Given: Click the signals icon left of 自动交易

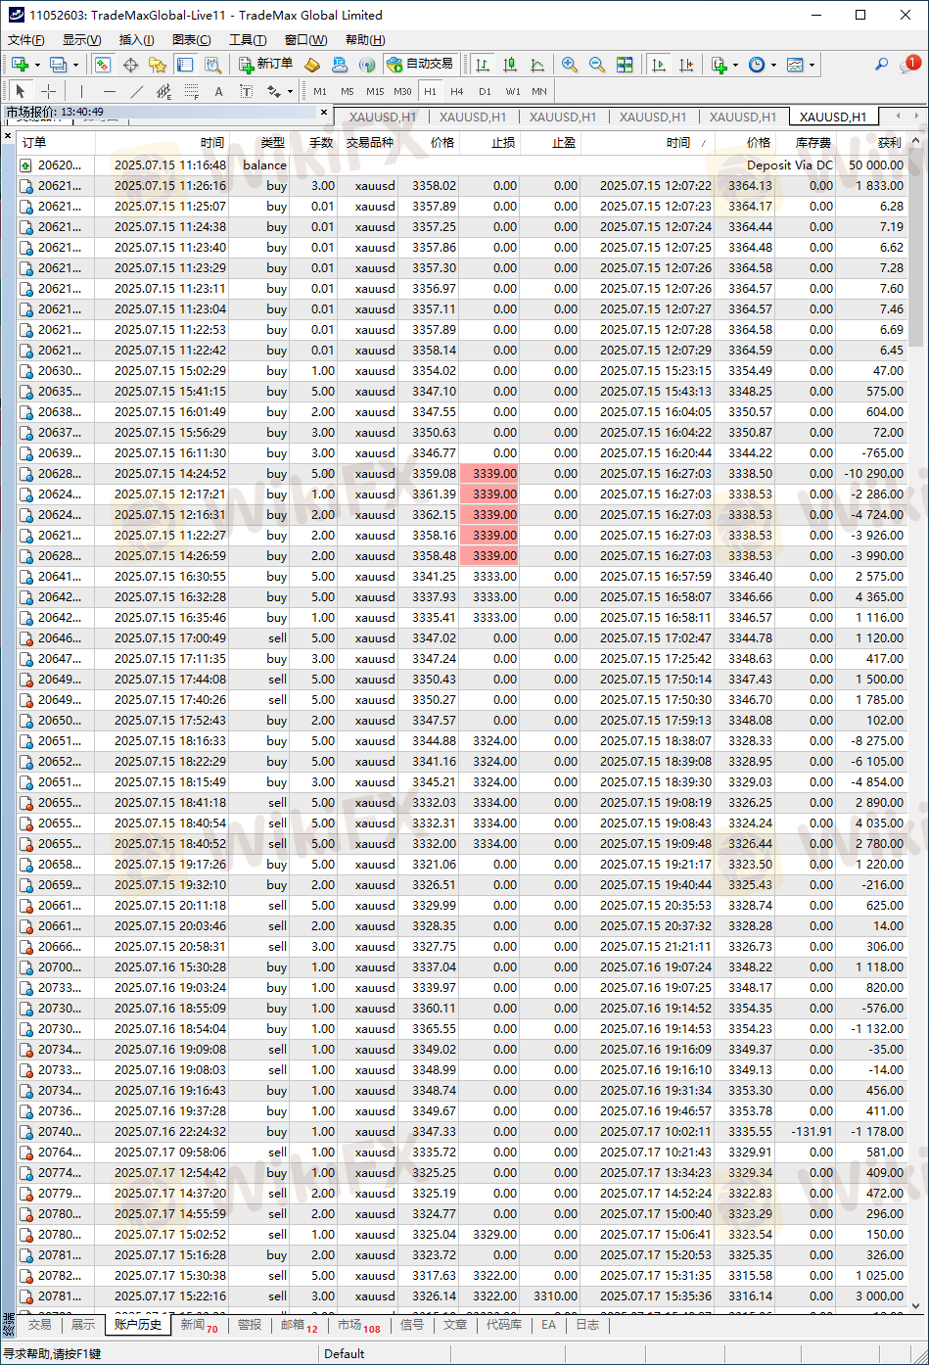Looking at the screenshot, I should point(367,65).
